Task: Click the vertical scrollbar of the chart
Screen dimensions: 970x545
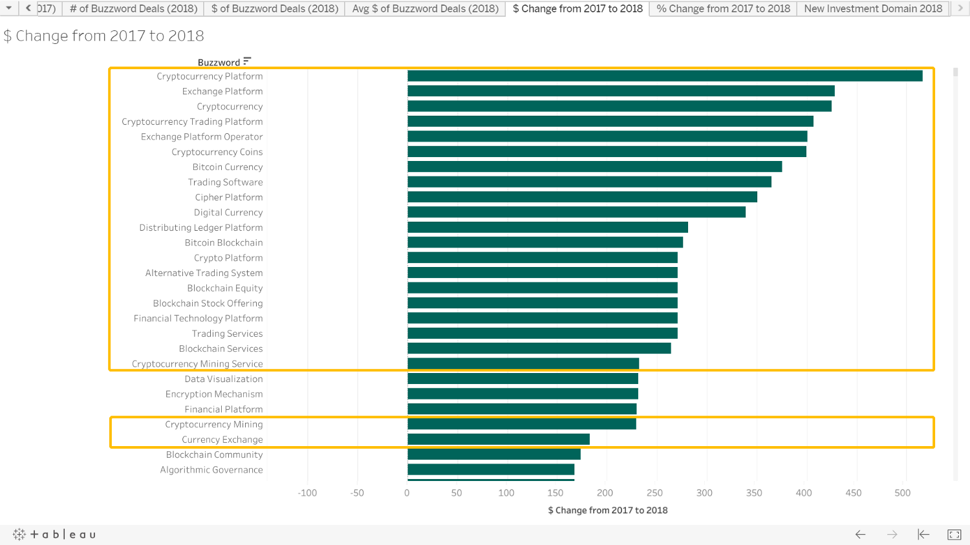Action: 956,274
